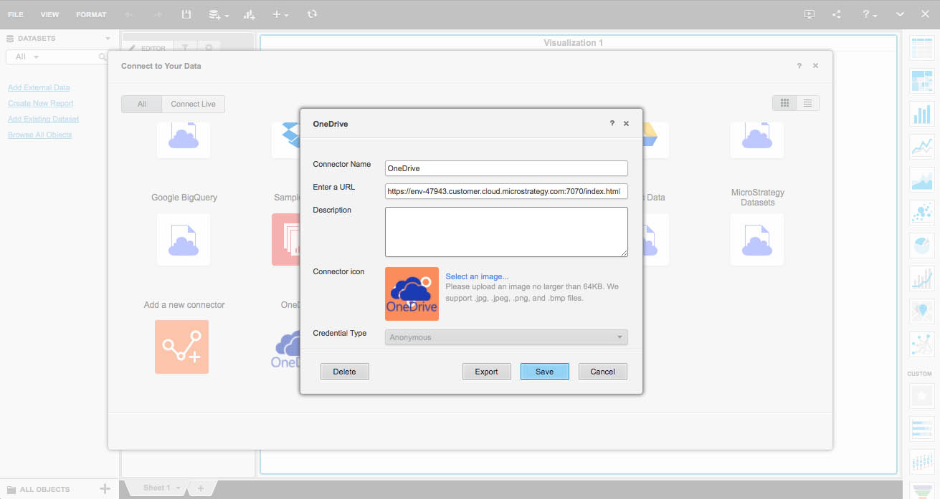
Task: Click the Delete button
Action: point(344,372)
